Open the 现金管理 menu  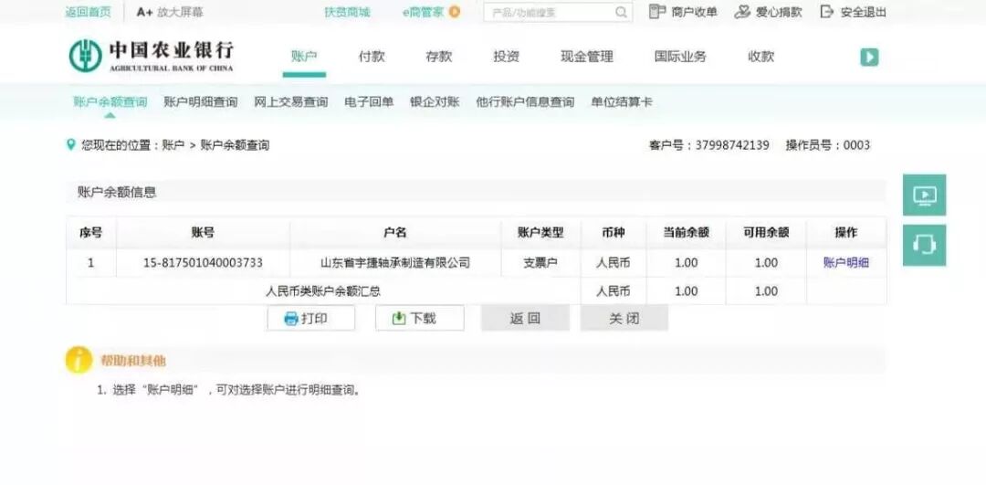coord(587,57)
